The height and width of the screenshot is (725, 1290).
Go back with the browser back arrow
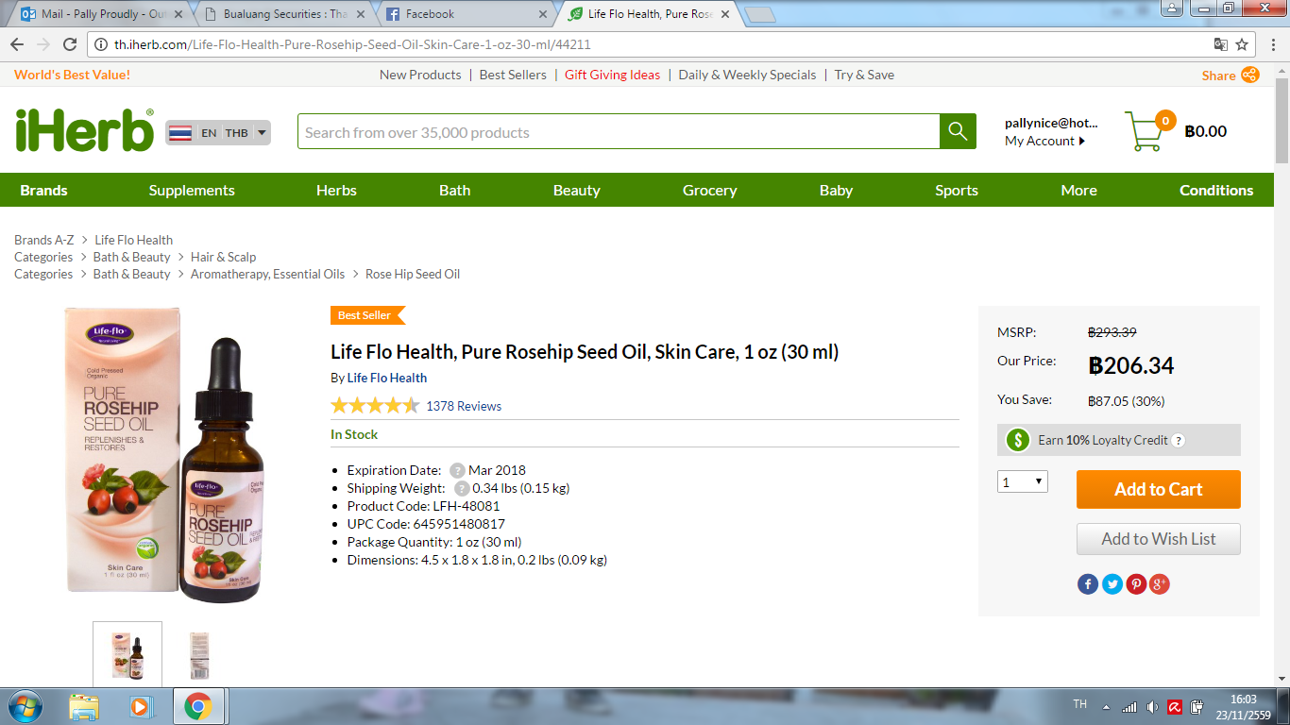point(17,44)
